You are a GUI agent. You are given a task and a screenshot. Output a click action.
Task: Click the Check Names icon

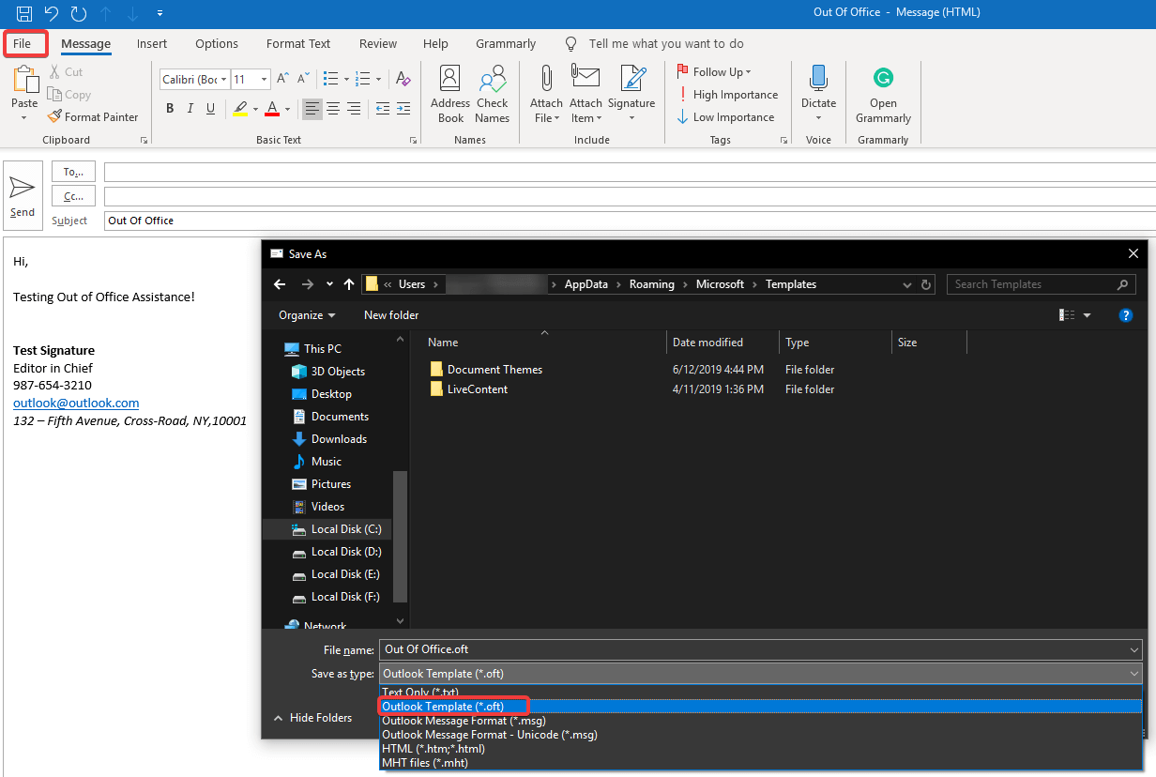coord(492,94)
